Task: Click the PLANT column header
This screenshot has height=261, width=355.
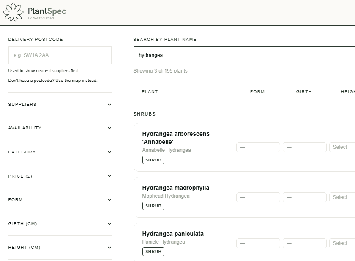Action: click(150, 92)
